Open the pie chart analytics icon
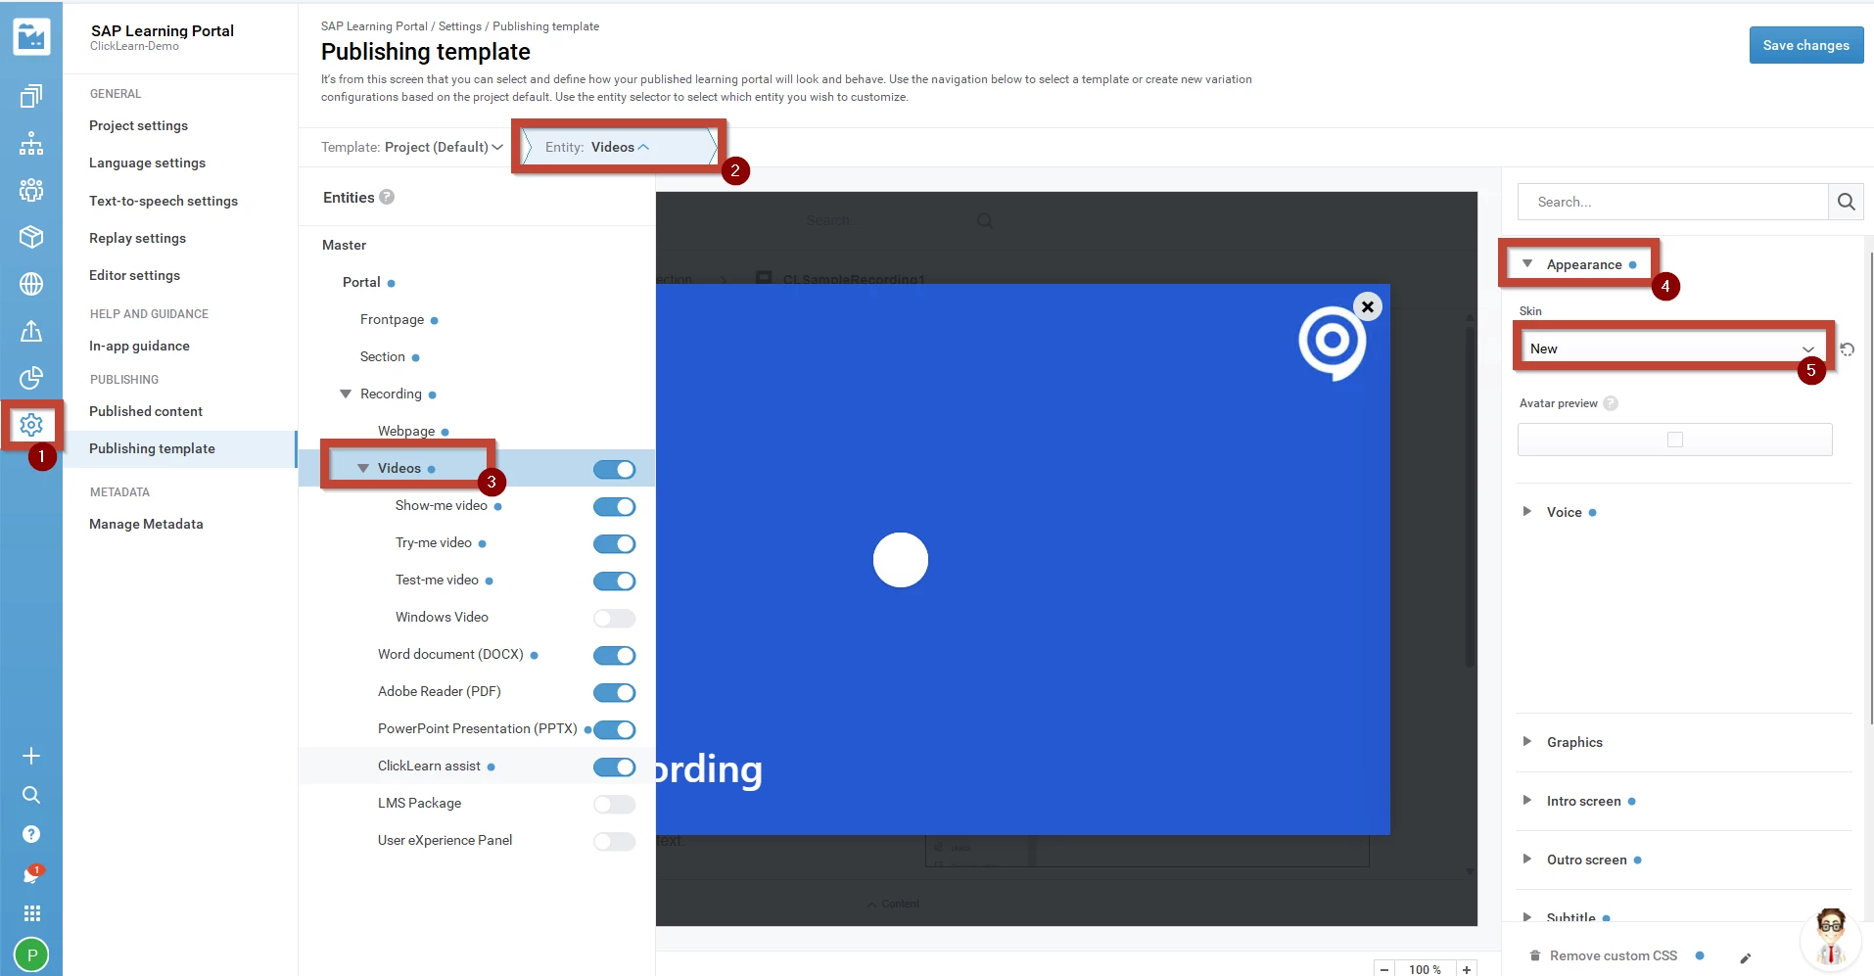This screenshot has height=976, width=1874. click(31, 378)
